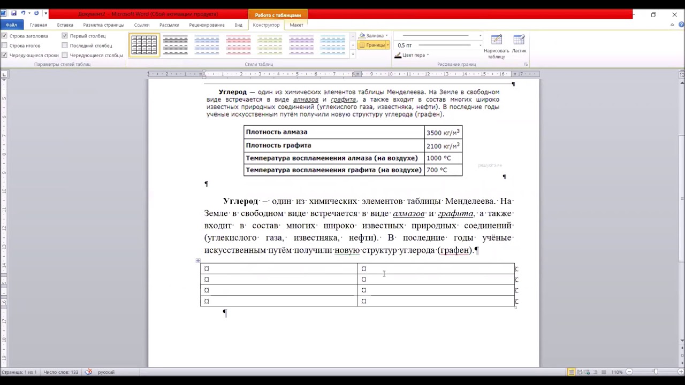Switch to Print Layout view
This screenshot has width=685, height=385.
coord(572,372)
